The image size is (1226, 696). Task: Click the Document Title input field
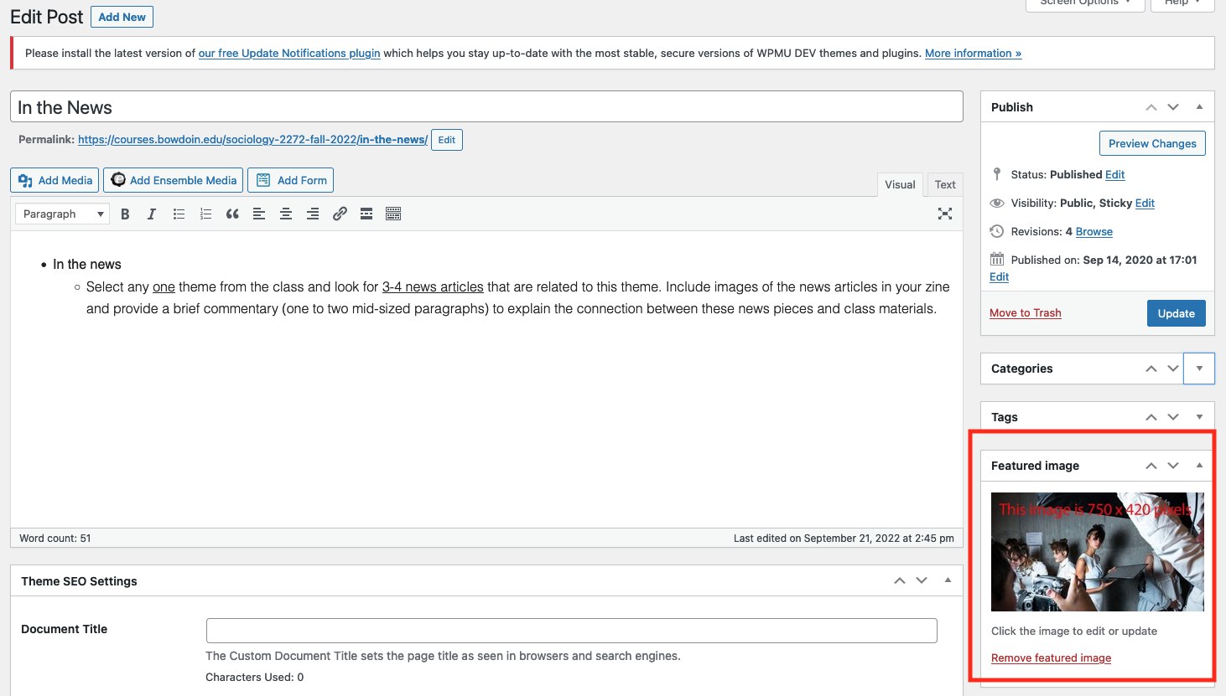[571, 631]
